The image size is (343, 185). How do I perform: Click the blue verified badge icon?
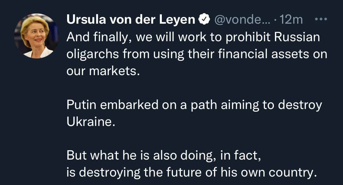204,20
